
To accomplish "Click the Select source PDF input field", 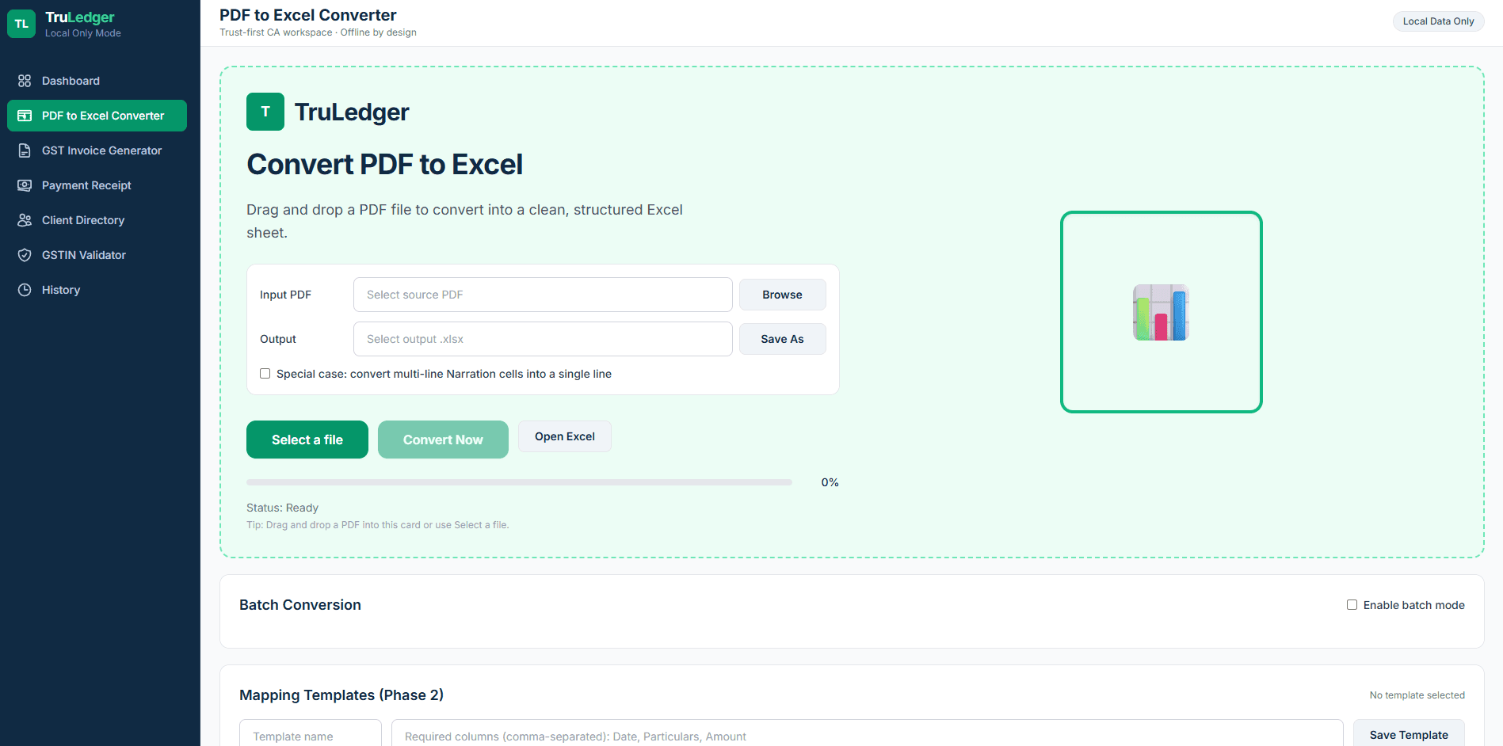I will 542,294.
